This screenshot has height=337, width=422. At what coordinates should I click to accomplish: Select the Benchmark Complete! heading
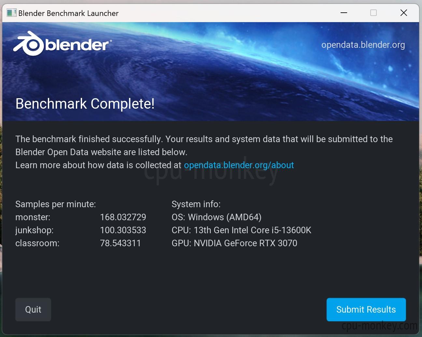[x=85, y=104]
